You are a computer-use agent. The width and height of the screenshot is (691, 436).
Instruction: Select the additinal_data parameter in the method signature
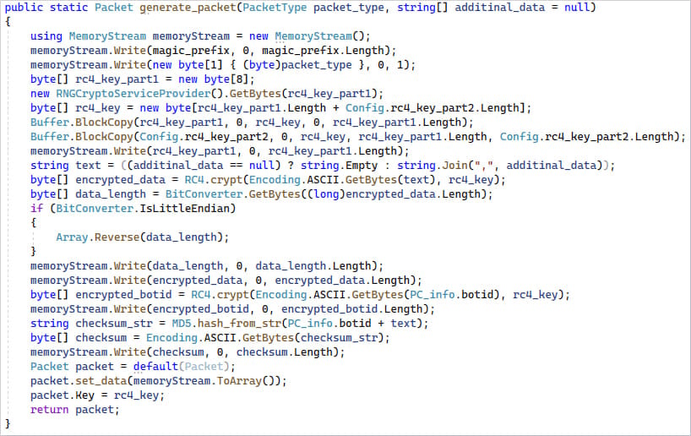pos(500,8)
